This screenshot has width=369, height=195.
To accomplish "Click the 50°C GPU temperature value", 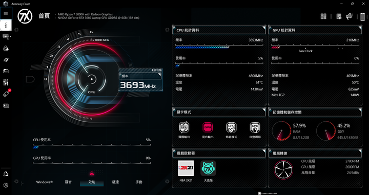I will 355,82.
